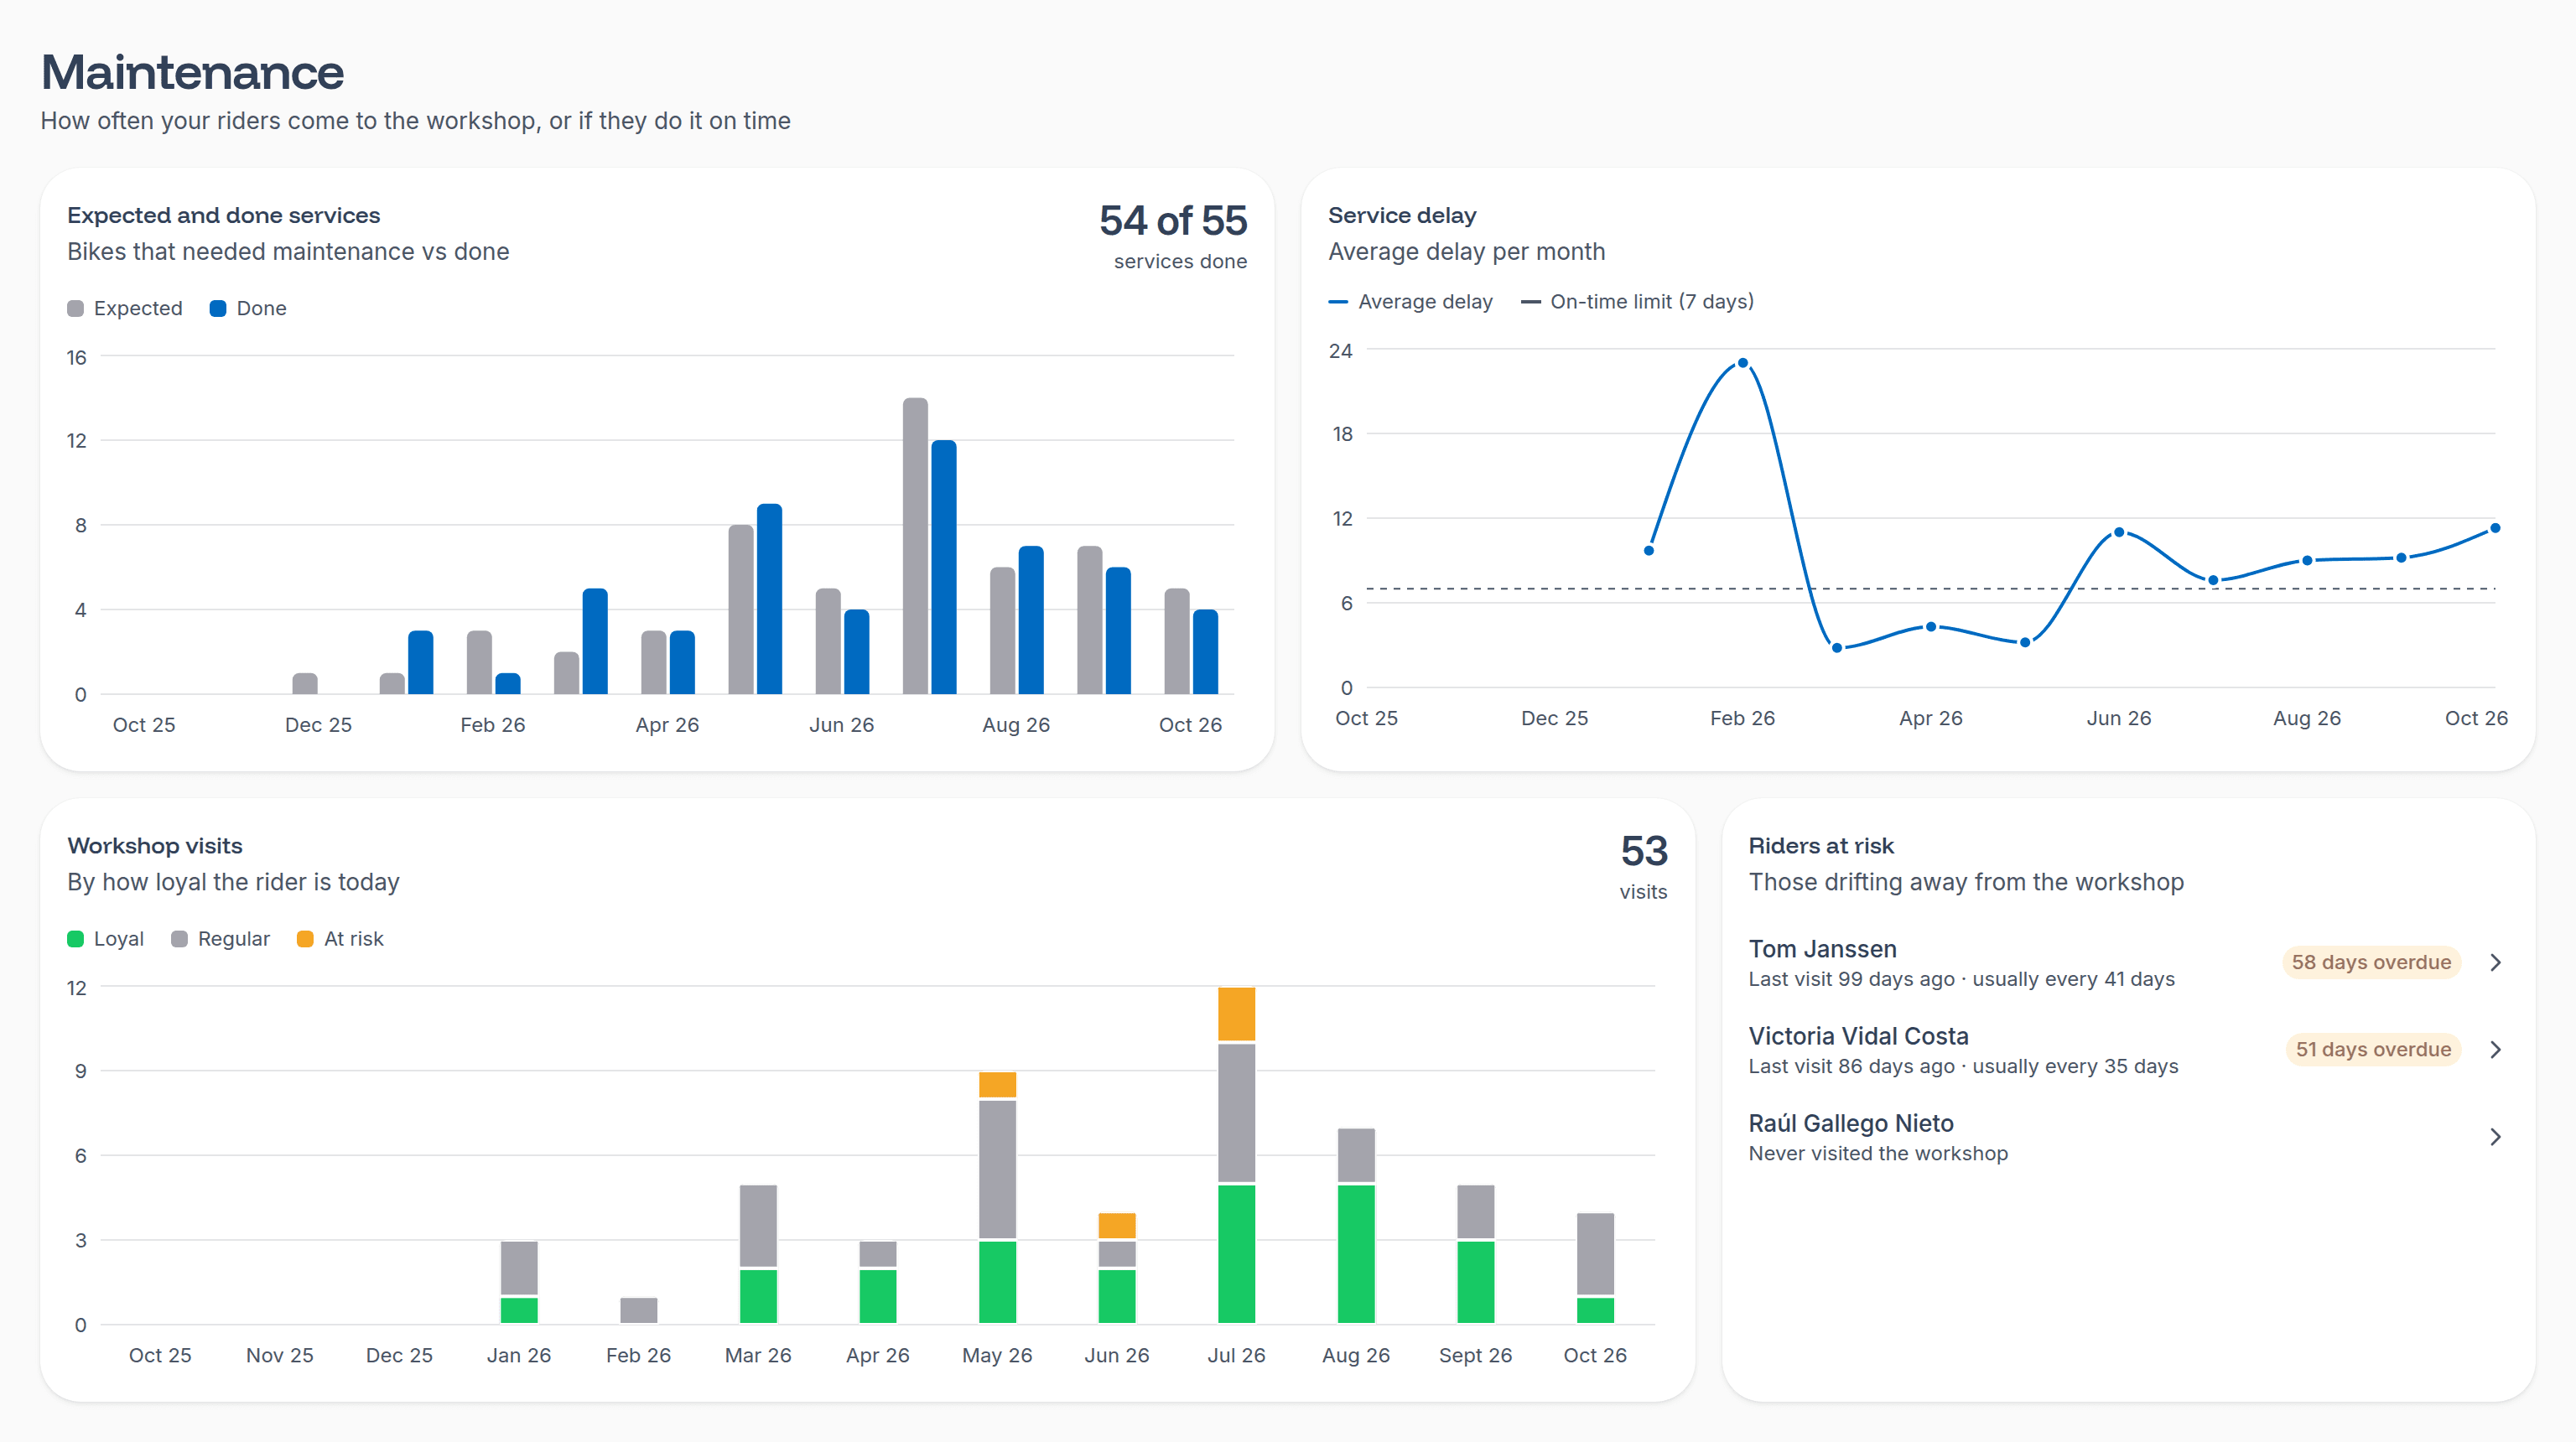Click the tallest gray Expected bar
This screenshot has height=1442, width=2576.
tap(915, 546)
